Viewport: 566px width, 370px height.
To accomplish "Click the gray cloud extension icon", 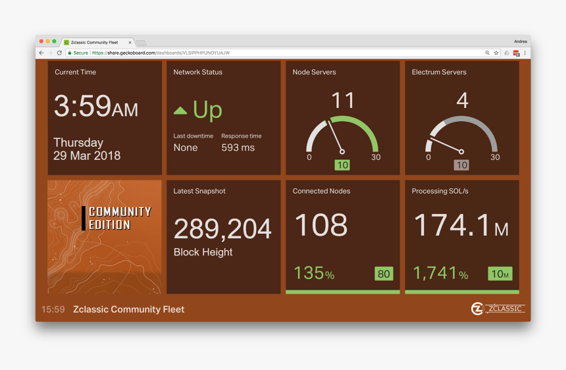I will pyautogui.click(x=507, y=53).
